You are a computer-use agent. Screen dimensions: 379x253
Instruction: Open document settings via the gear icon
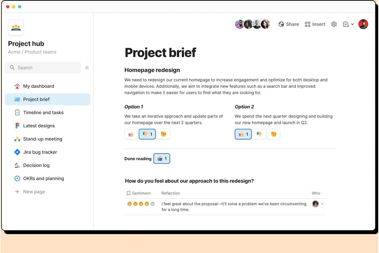point(334,24)
